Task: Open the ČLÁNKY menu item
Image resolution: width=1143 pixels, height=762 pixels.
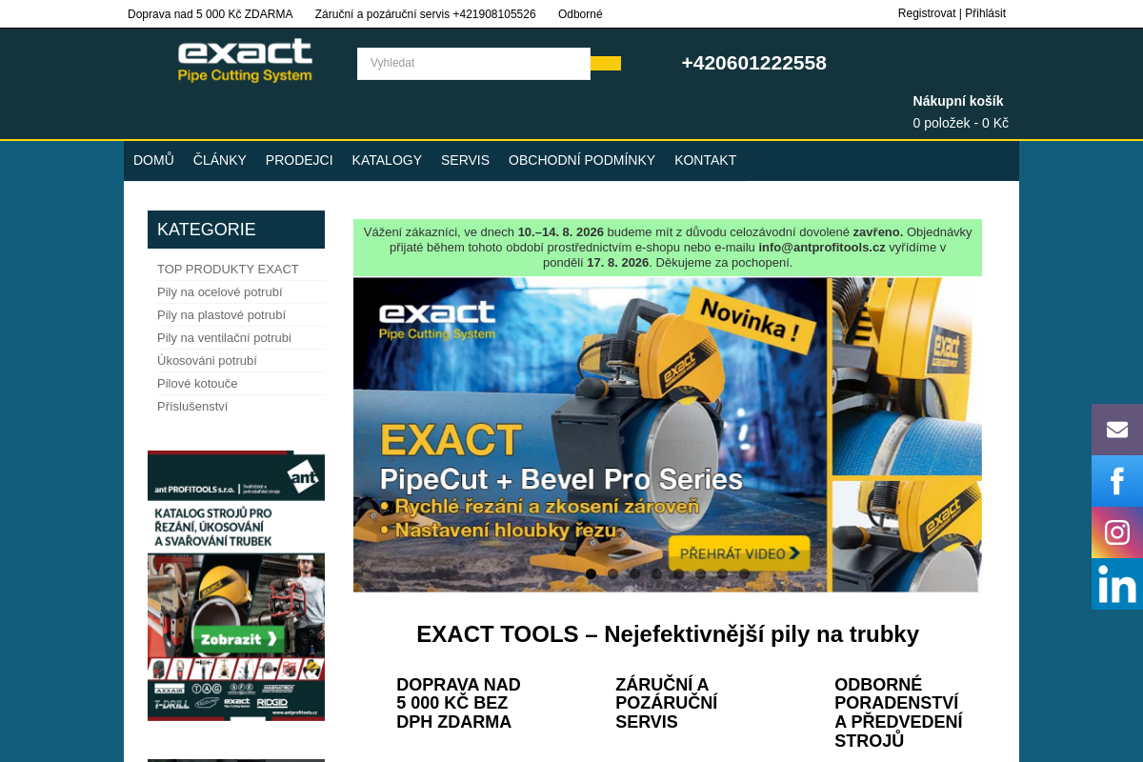Action: 220,160
